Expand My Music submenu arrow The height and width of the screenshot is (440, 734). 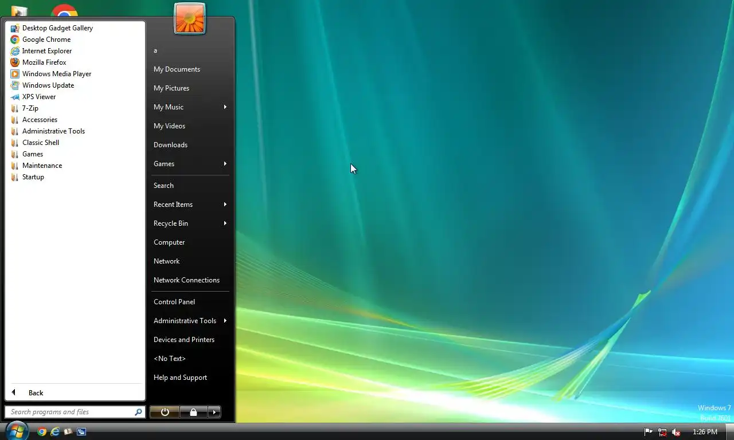tap(225, 107)
